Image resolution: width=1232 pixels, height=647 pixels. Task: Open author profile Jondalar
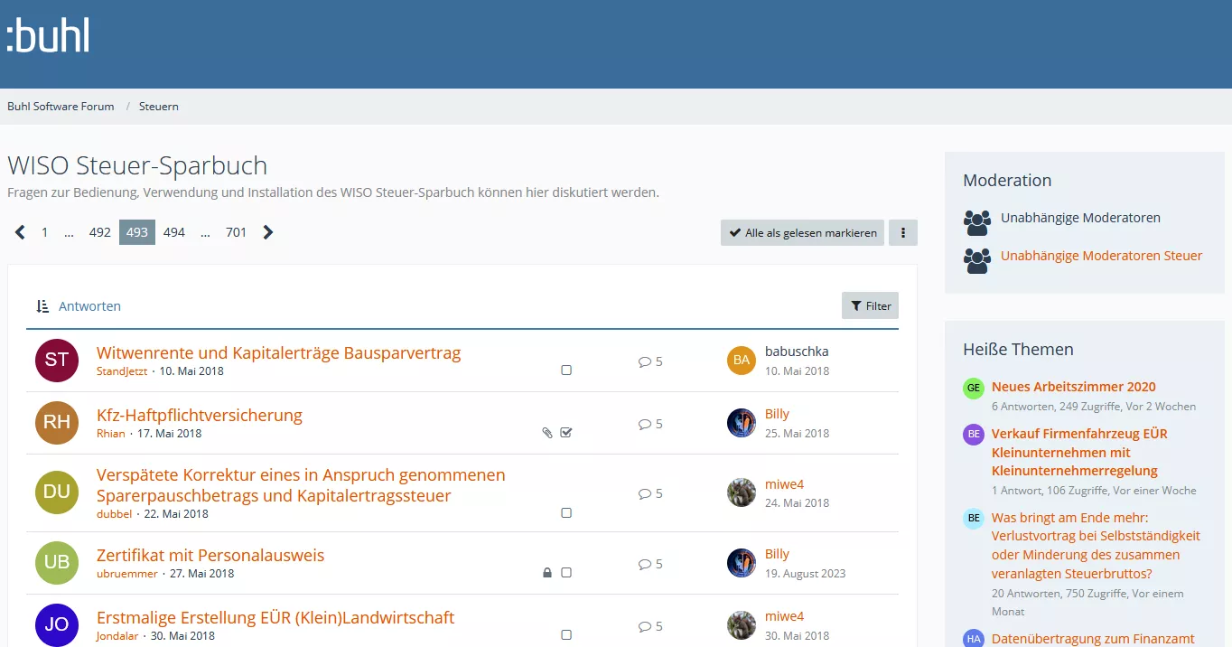117,636
